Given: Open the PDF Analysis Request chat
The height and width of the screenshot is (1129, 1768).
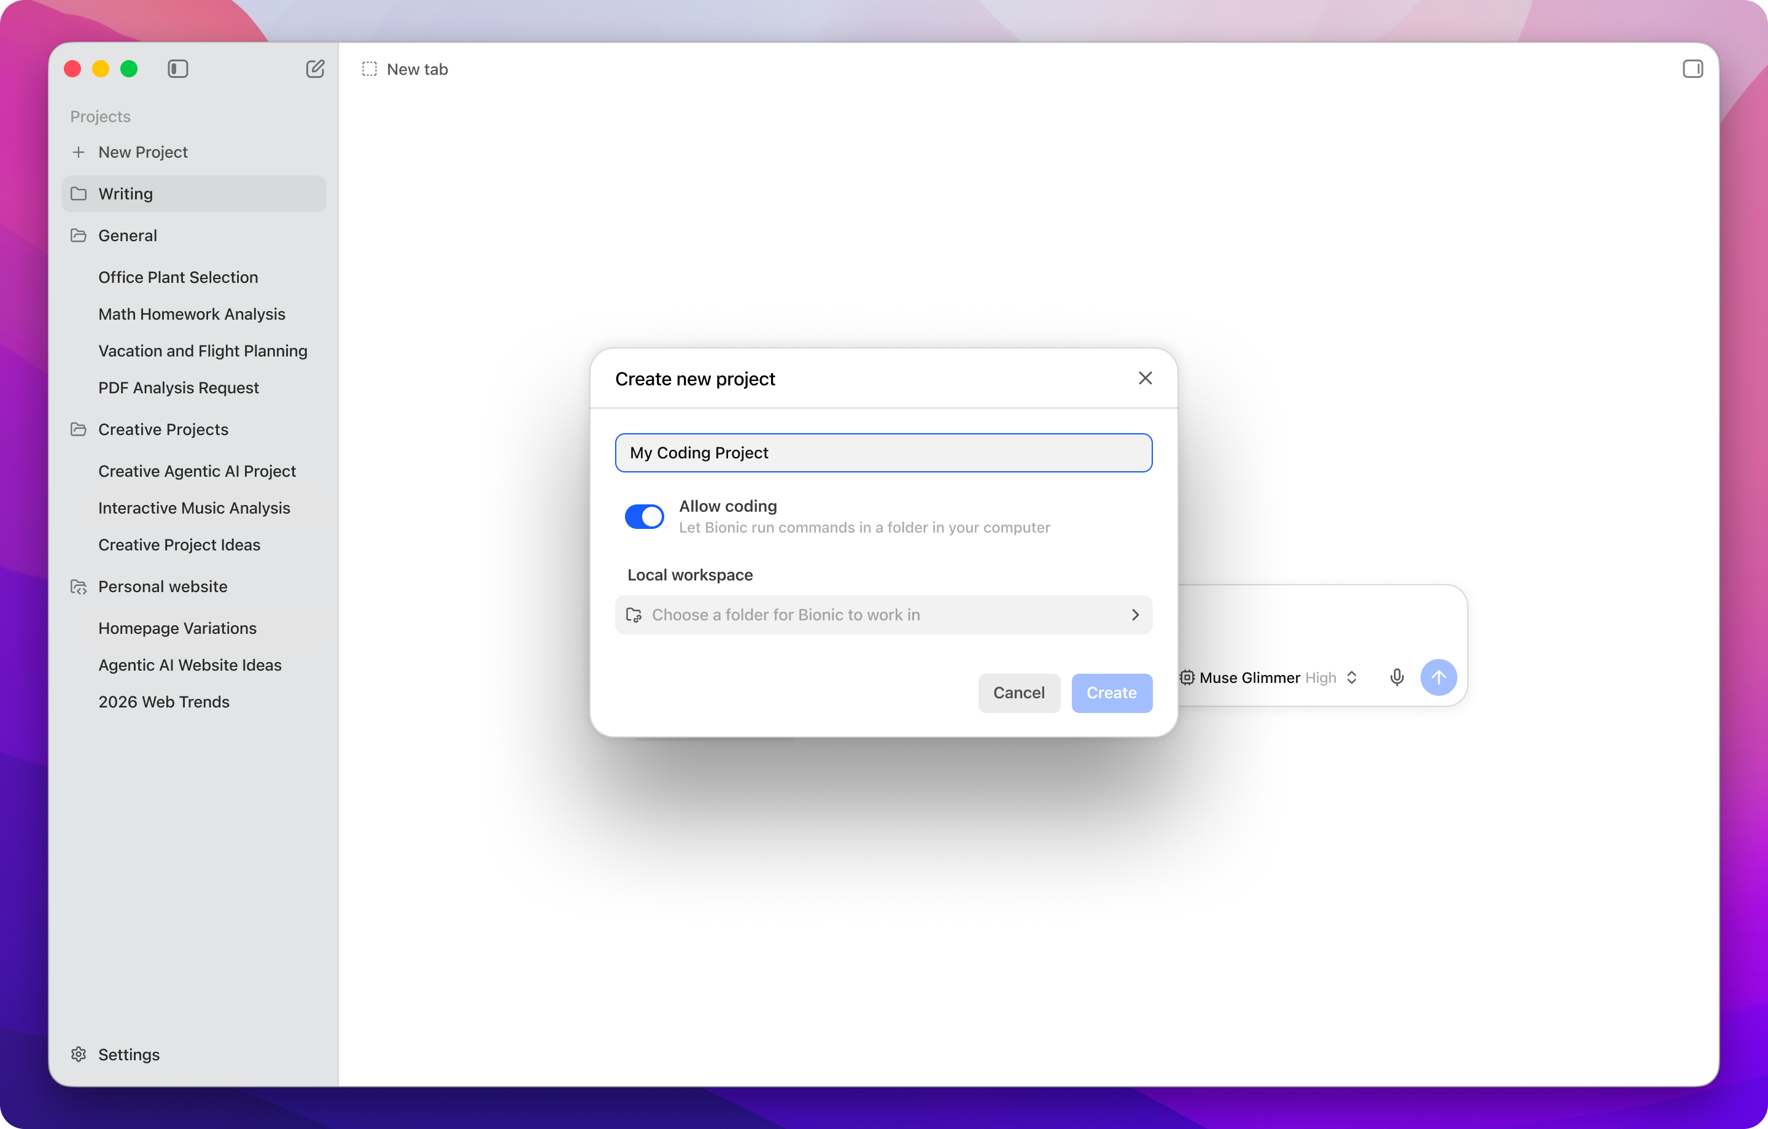Looking at the screenshot, I should (x=179, y=388).
